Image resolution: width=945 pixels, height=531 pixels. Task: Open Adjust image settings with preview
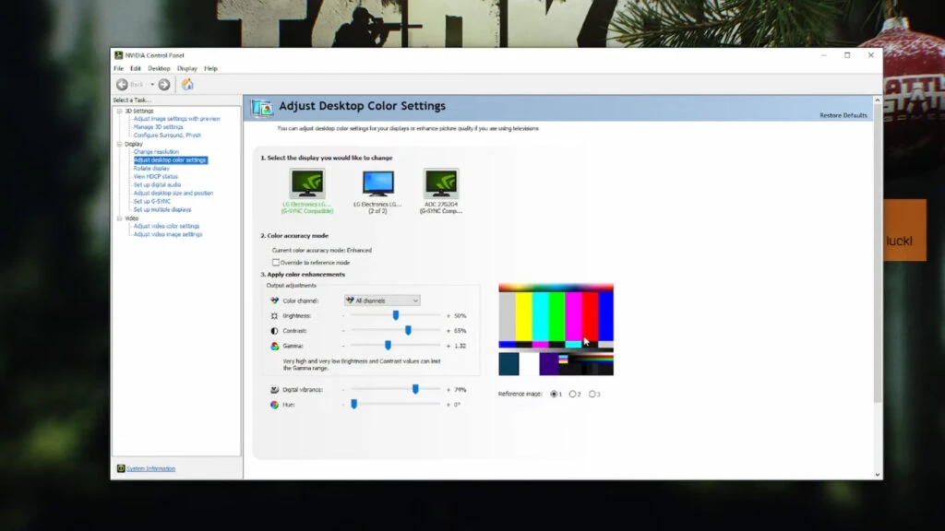pyautogui.click(x=176, y=119)
